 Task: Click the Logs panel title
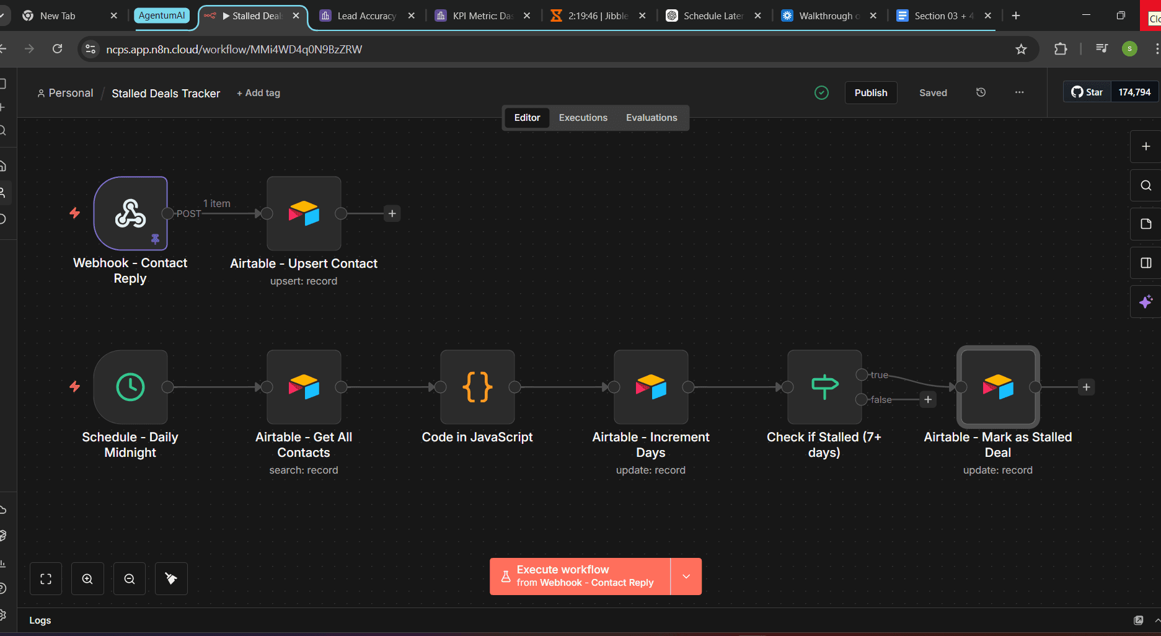click(x=40, y=621)
